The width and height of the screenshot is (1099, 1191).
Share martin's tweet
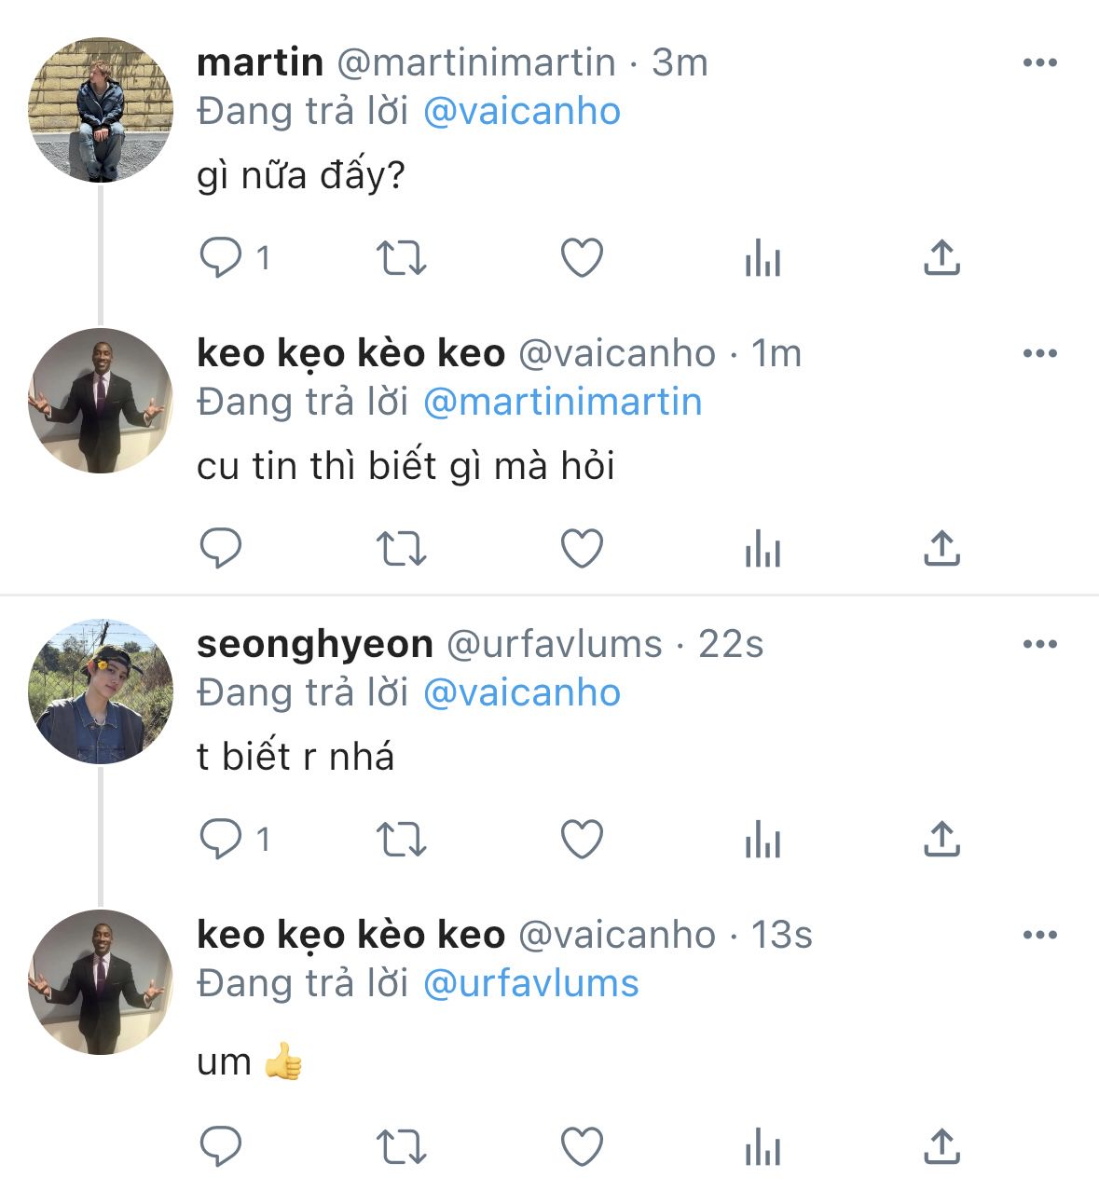pyautogui.click(x=941, y=258)
